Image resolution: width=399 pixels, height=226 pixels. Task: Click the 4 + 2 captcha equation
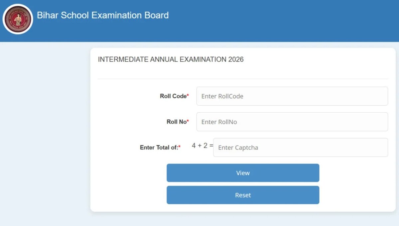point(201,145)
